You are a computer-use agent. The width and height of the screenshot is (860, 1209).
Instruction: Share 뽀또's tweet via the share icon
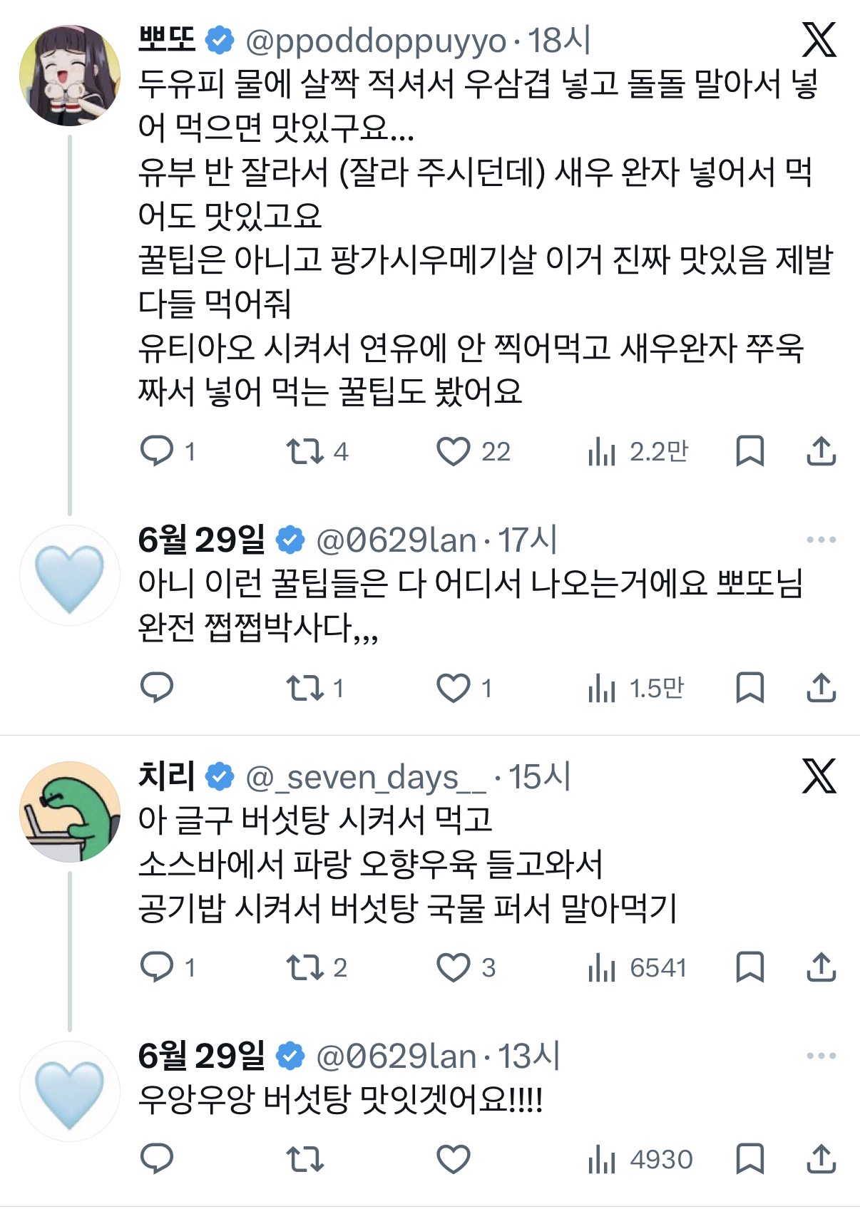[x=821, y=451]
